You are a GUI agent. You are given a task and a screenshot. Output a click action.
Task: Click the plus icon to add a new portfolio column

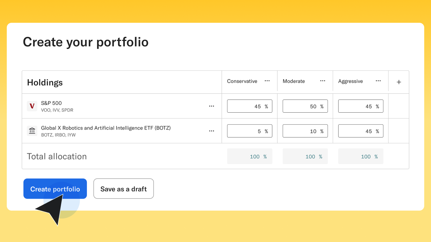[x=399, y=82]
